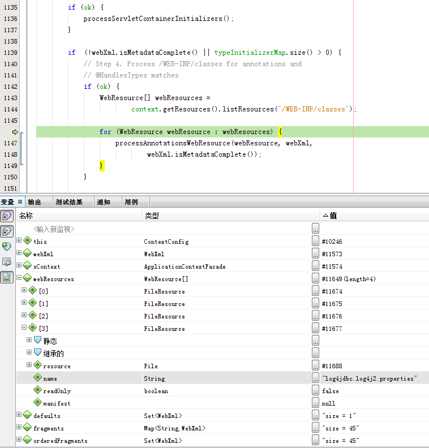The image size is (429, 448).
Task: Click line number 1147 in gutter
Action: [11, 143]
